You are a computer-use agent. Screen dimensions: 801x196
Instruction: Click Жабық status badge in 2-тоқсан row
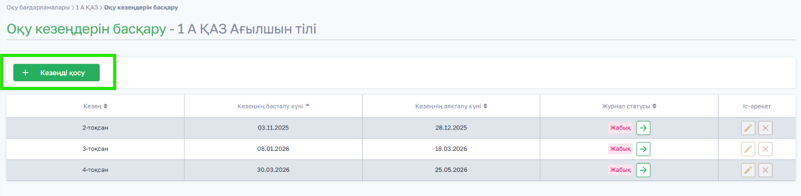[620, 128]
